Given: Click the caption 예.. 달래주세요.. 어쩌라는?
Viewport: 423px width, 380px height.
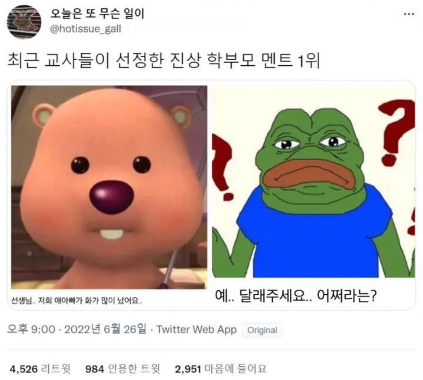Looking at the screenshot, I should coord(295,296).
